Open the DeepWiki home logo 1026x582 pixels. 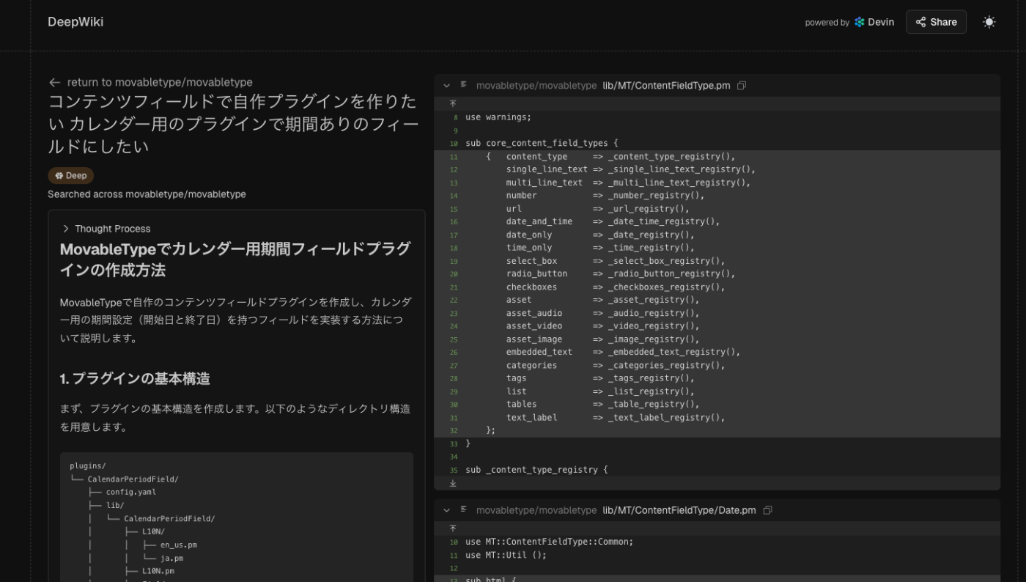[x=75, y=22]
